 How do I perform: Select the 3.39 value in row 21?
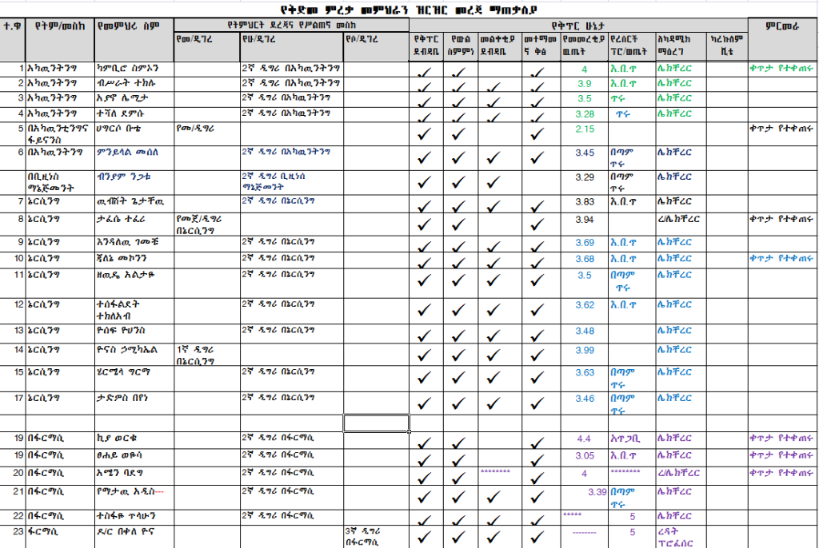coord(597,491)
